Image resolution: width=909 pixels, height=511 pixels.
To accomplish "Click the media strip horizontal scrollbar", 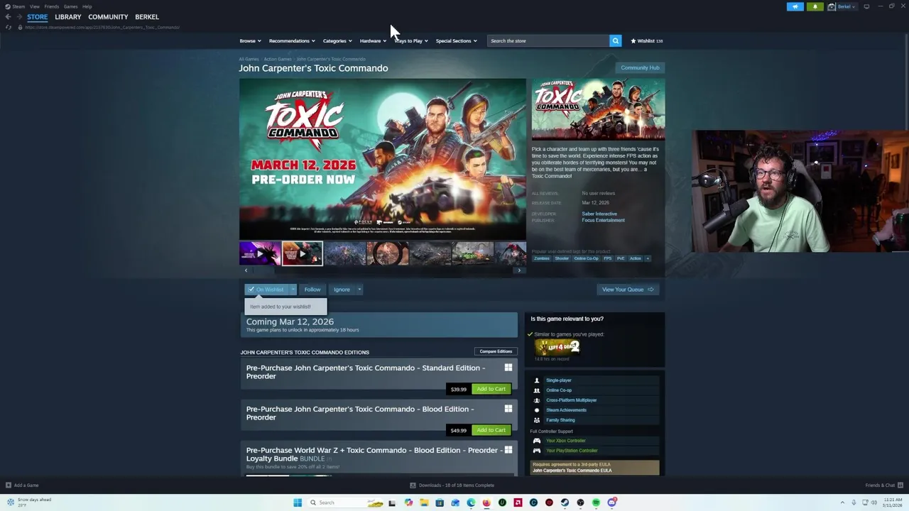I will point(383,270).
